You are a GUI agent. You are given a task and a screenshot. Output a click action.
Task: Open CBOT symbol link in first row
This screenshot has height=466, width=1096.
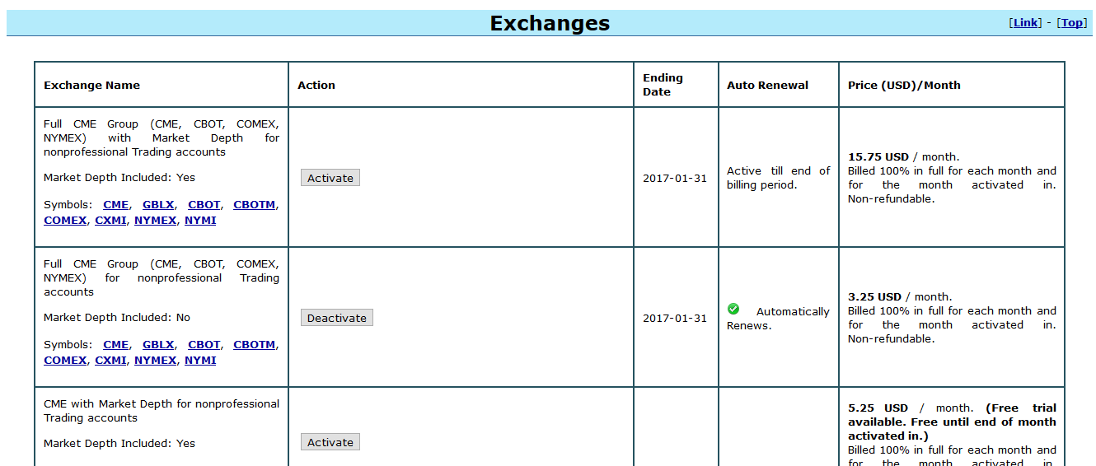coord(204,205)
